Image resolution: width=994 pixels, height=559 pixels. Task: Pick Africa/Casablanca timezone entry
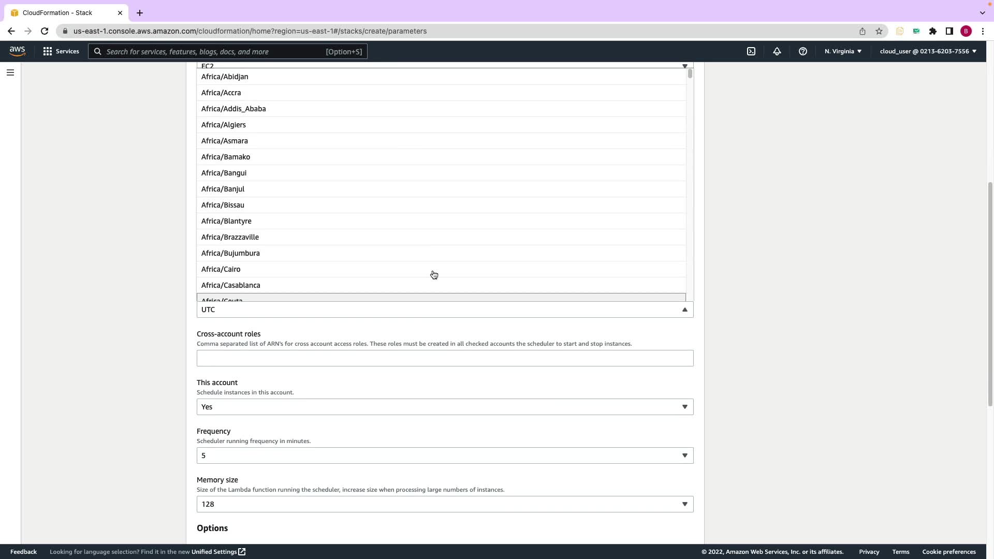tap(231, 285)
